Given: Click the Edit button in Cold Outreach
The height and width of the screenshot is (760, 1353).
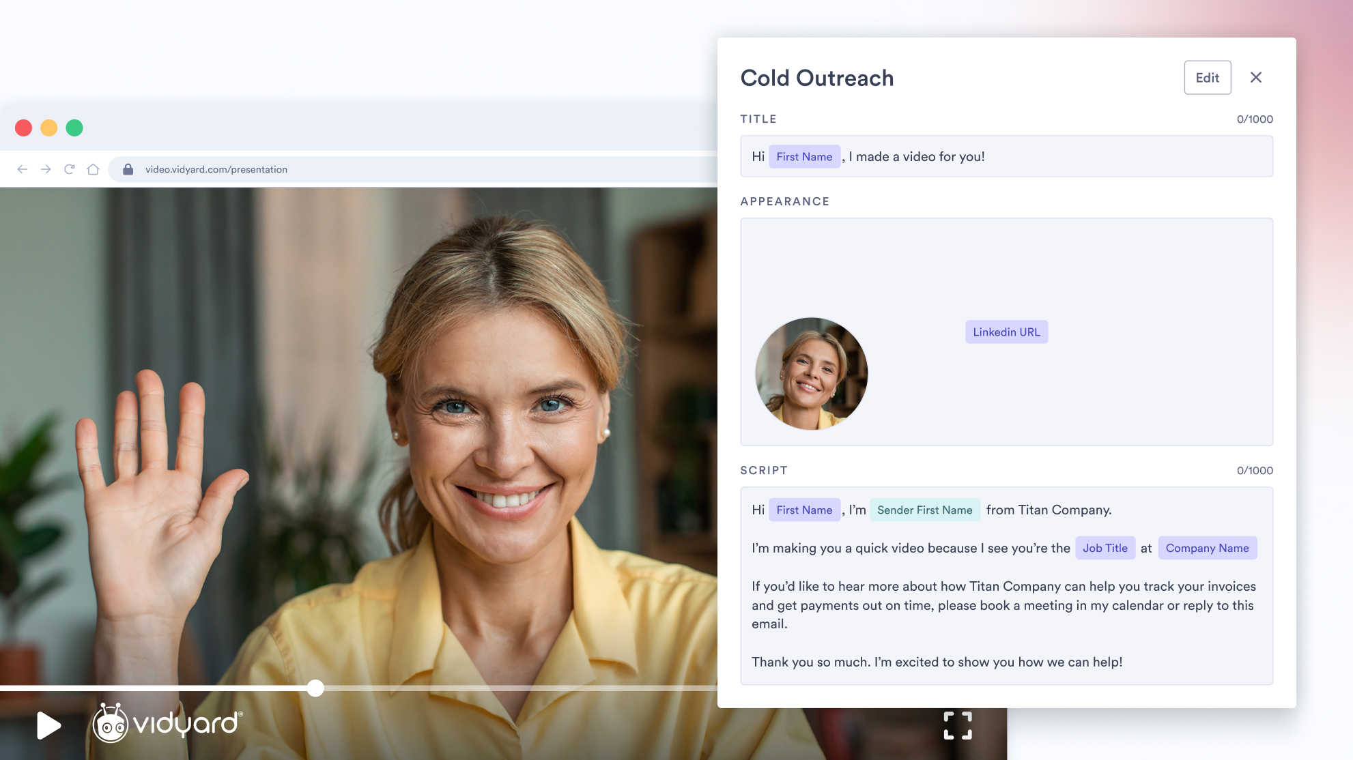Looking at the screenshot, I should tap(1207, 78).
